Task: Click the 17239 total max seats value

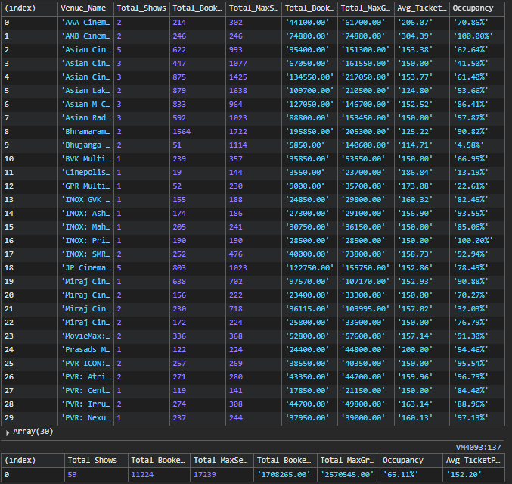Action: [205, 474]
